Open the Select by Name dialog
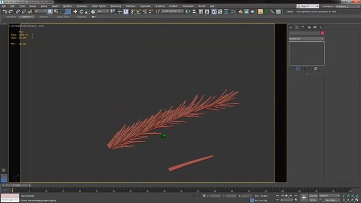 (56, 11)
